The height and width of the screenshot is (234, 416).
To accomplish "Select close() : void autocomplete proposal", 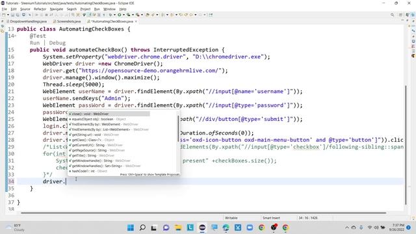I will pyautogui.click(x=109, y=114).
